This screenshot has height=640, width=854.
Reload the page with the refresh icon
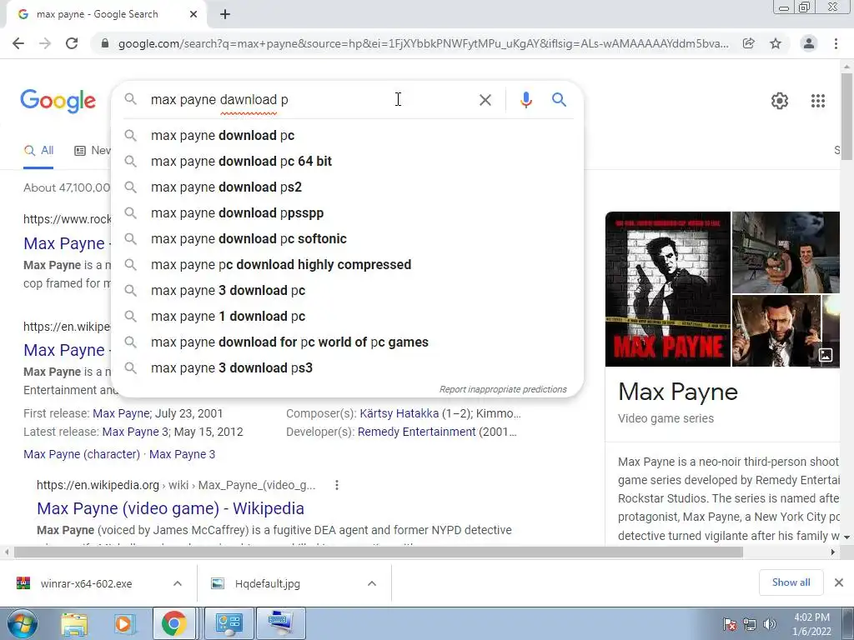72,43
